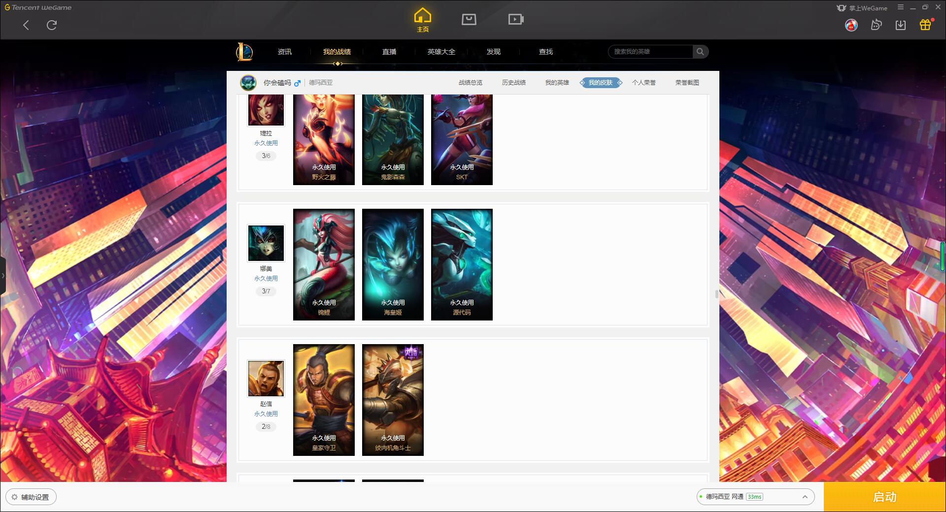
Task: Open the hamburger menu icon
Action: pos(901,7)
